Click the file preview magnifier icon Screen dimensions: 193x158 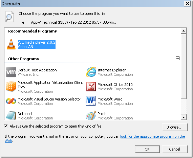[9, 17]
